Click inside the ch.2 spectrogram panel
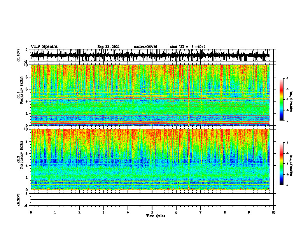The height and width of the screenshot is (238, 308). coord(150,159)
